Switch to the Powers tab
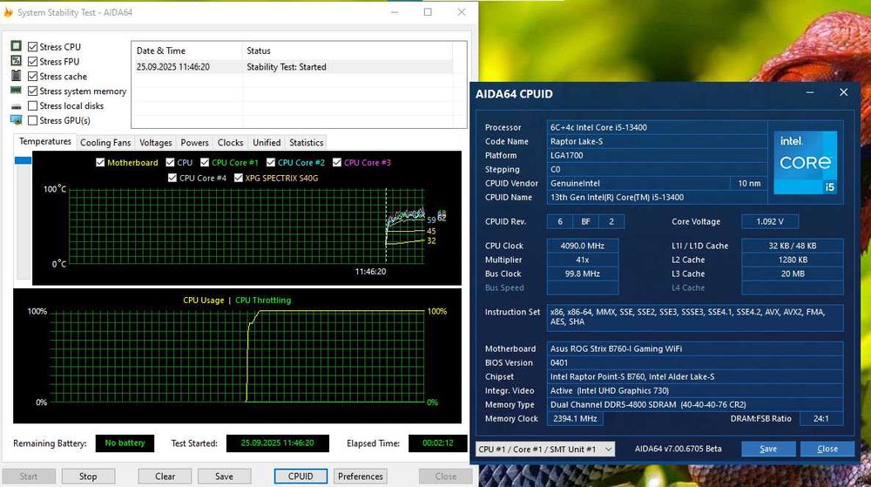 [194, 143]
